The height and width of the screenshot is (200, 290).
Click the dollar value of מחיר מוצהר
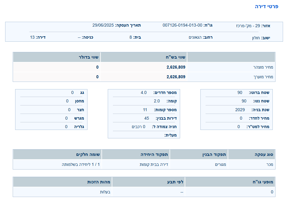(97, 67)
